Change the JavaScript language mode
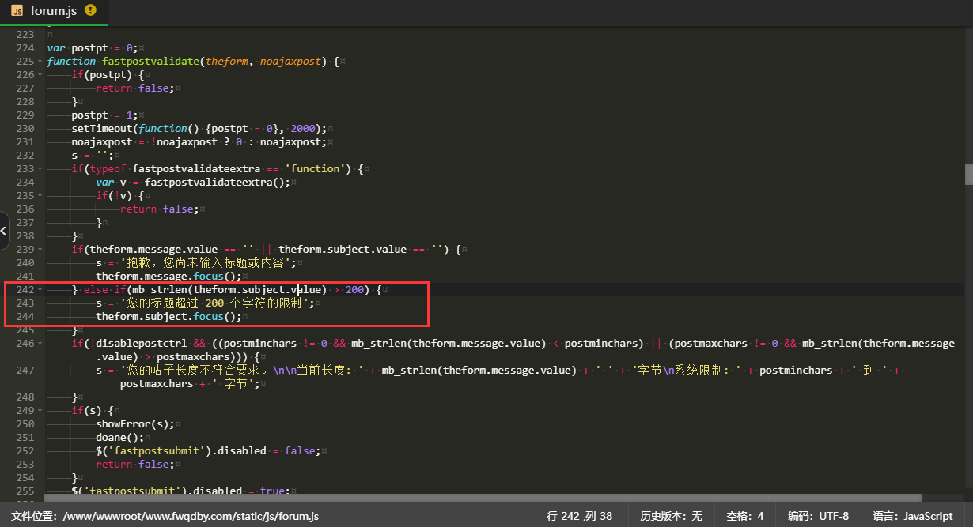This screenshot has width=973, height=527. click(x=912, y=516)
